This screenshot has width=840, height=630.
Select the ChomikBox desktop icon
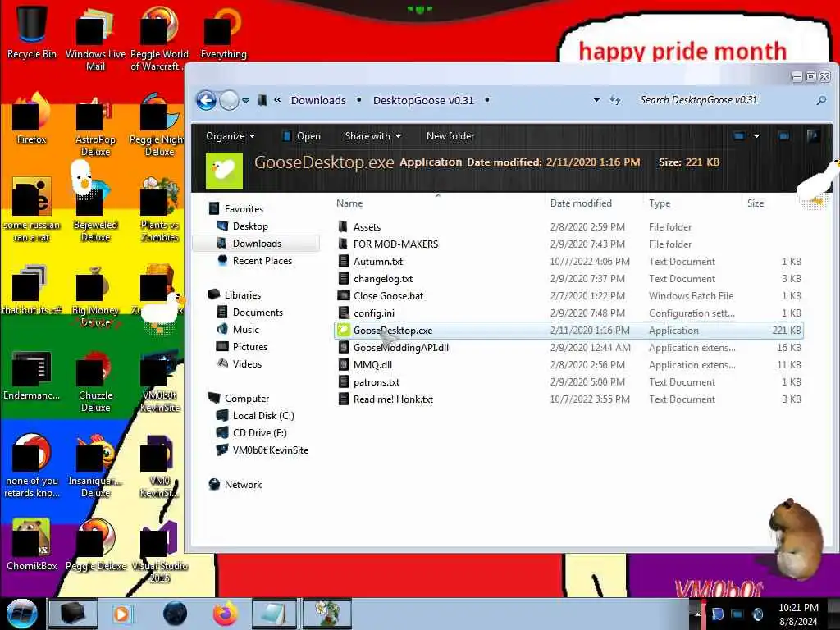point(32,545)
